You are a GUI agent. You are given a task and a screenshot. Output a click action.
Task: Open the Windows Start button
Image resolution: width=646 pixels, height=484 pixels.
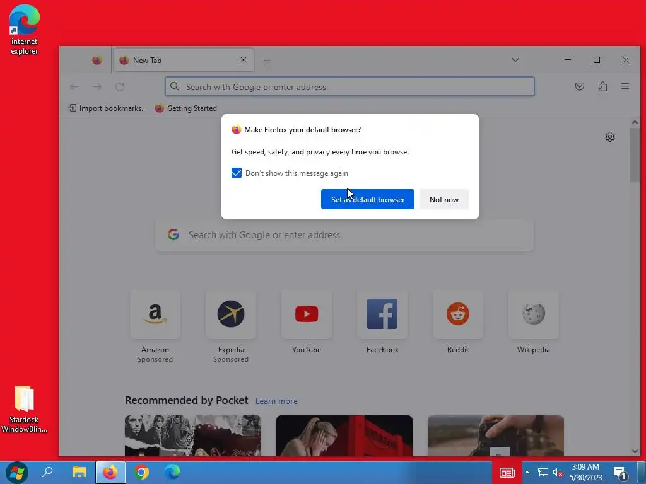(x=17, y=472)
